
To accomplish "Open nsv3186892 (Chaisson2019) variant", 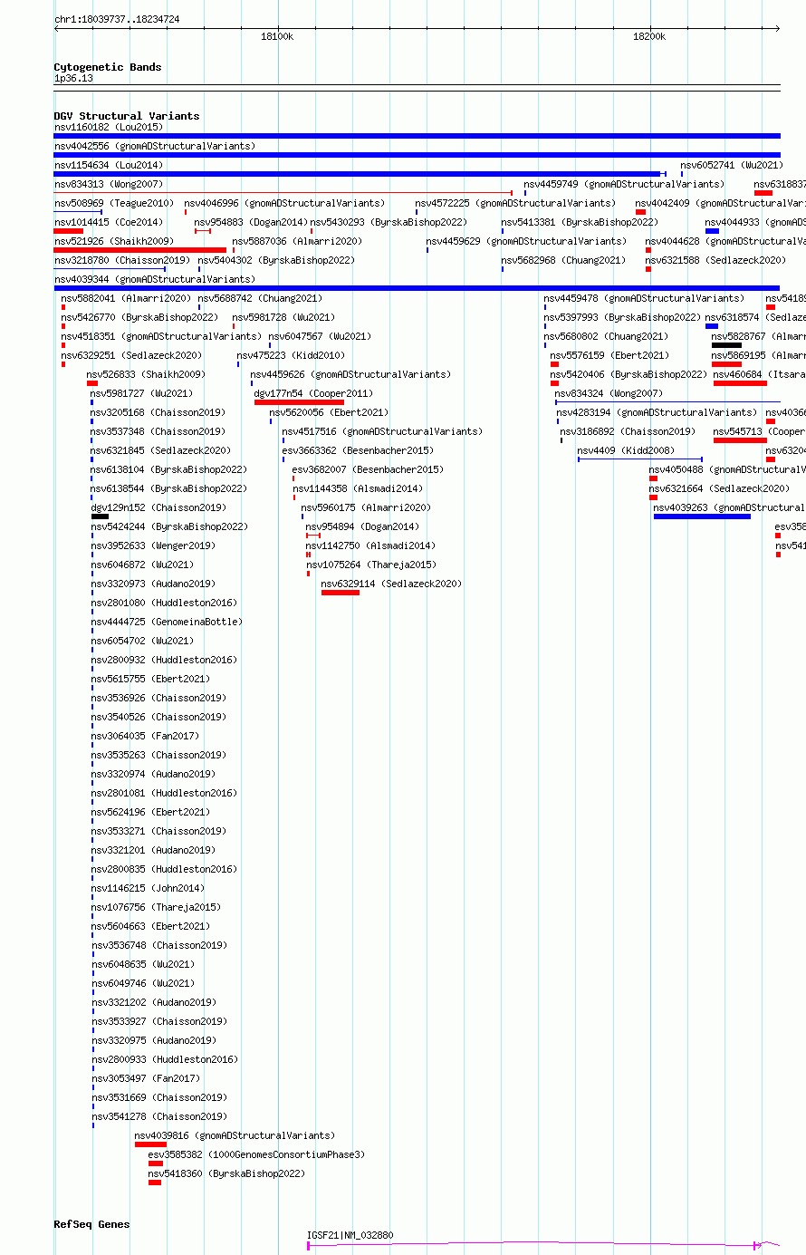I will [x=628, y=431].
